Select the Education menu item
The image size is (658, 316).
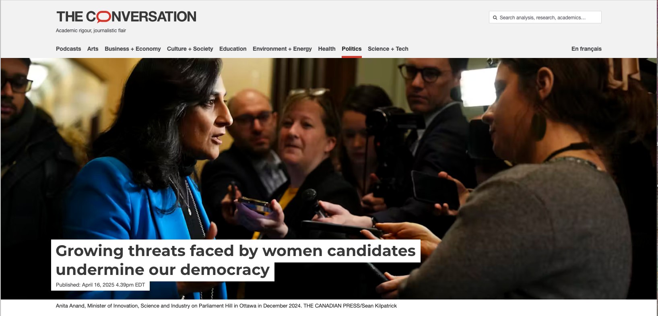pos(233,49)
